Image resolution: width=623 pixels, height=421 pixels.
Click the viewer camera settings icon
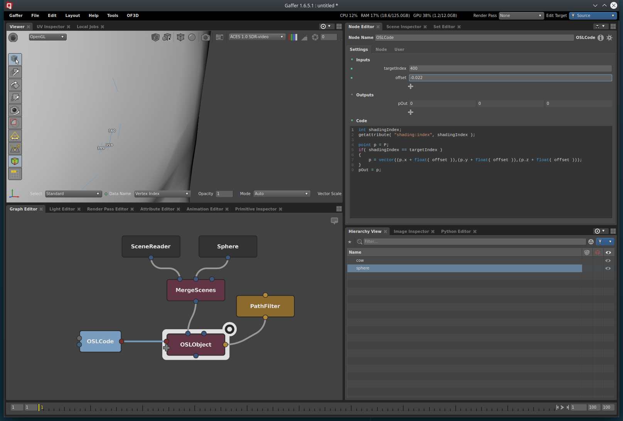pos(205,37)
